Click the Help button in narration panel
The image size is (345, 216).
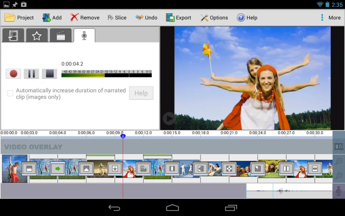coord(141,93)
